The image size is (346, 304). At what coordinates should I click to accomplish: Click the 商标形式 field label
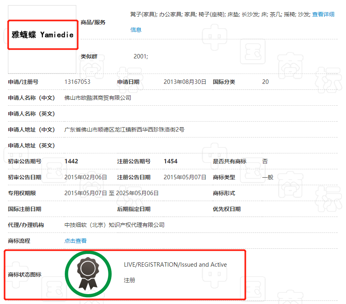pos(224,193)
